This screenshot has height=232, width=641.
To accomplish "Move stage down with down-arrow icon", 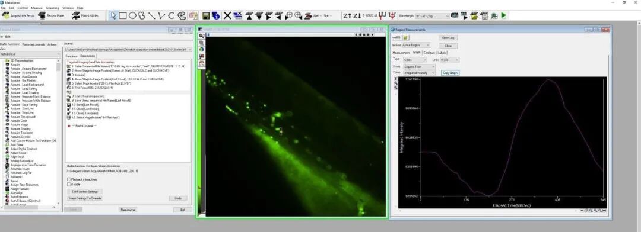I will coord(259,15).
